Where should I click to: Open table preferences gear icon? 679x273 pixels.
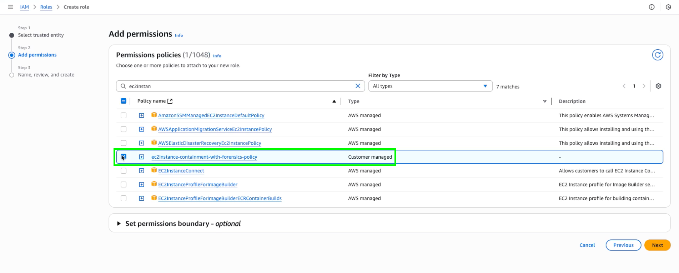[659, 86]
